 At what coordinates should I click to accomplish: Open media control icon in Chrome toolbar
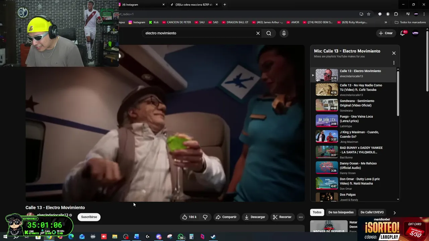click(408, 14)
